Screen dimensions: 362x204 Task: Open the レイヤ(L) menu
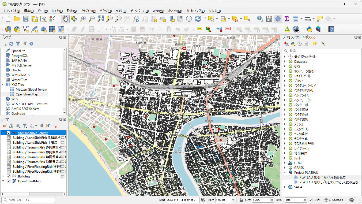click(x=57, y=11)
